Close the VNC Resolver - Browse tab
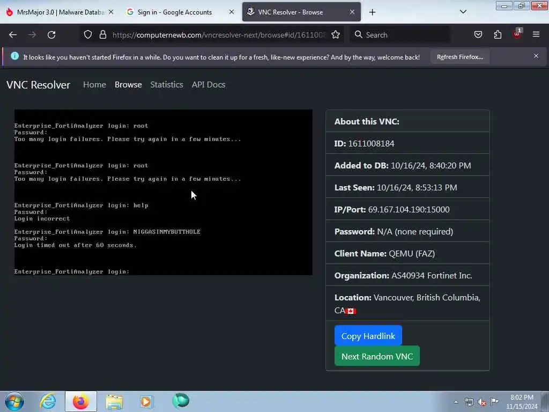 point(352,12)
